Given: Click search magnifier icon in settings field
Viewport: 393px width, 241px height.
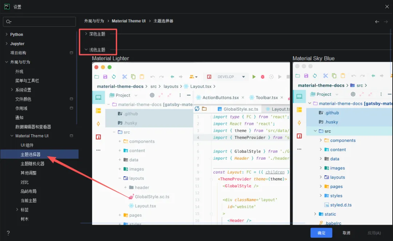Looking at the screenshot, I should click(8, 22).
